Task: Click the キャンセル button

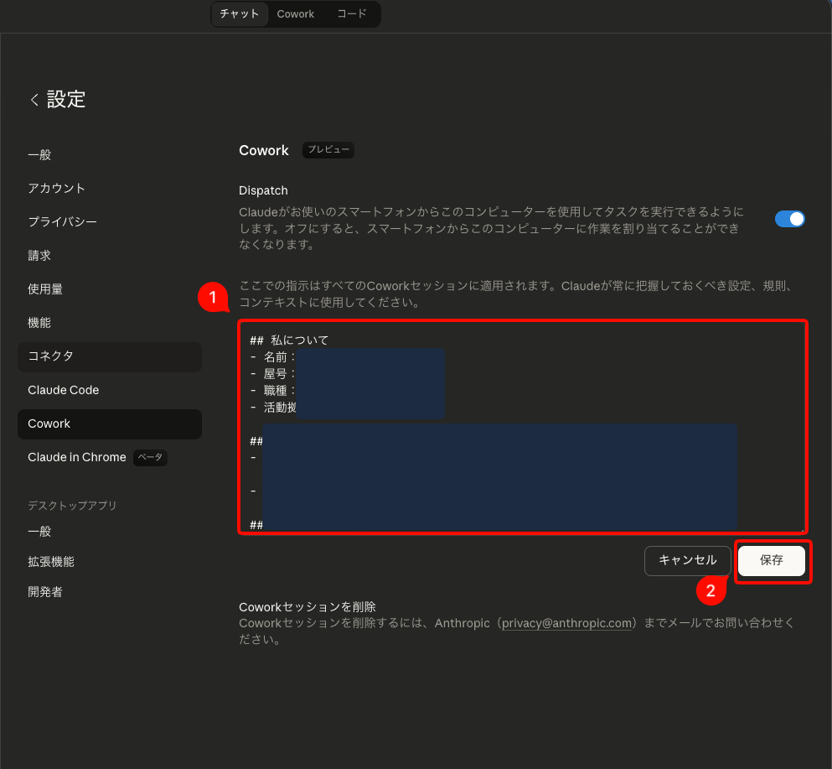Action: [687, 560]
